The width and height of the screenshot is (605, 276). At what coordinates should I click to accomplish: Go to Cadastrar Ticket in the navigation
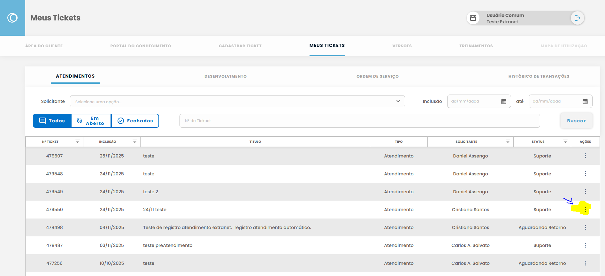click(240, 46)
